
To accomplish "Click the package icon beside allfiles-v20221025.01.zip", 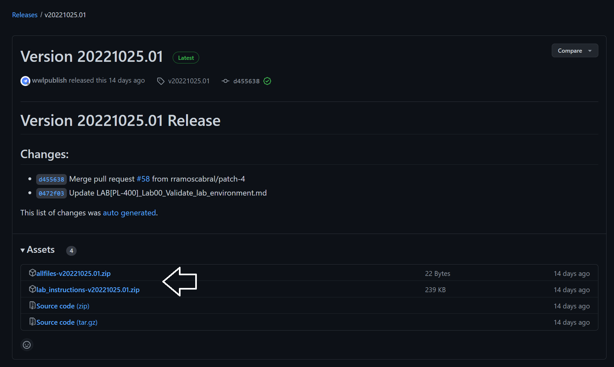I will [32, 273].
